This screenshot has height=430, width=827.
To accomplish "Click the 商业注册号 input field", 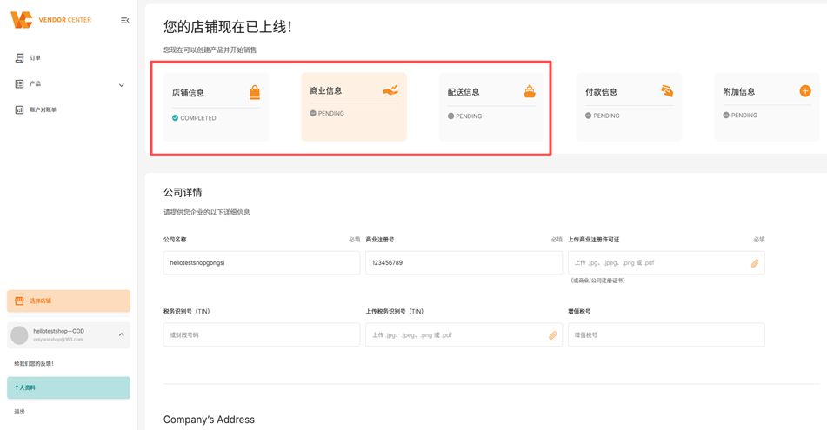I will click(x=464, y=262).
